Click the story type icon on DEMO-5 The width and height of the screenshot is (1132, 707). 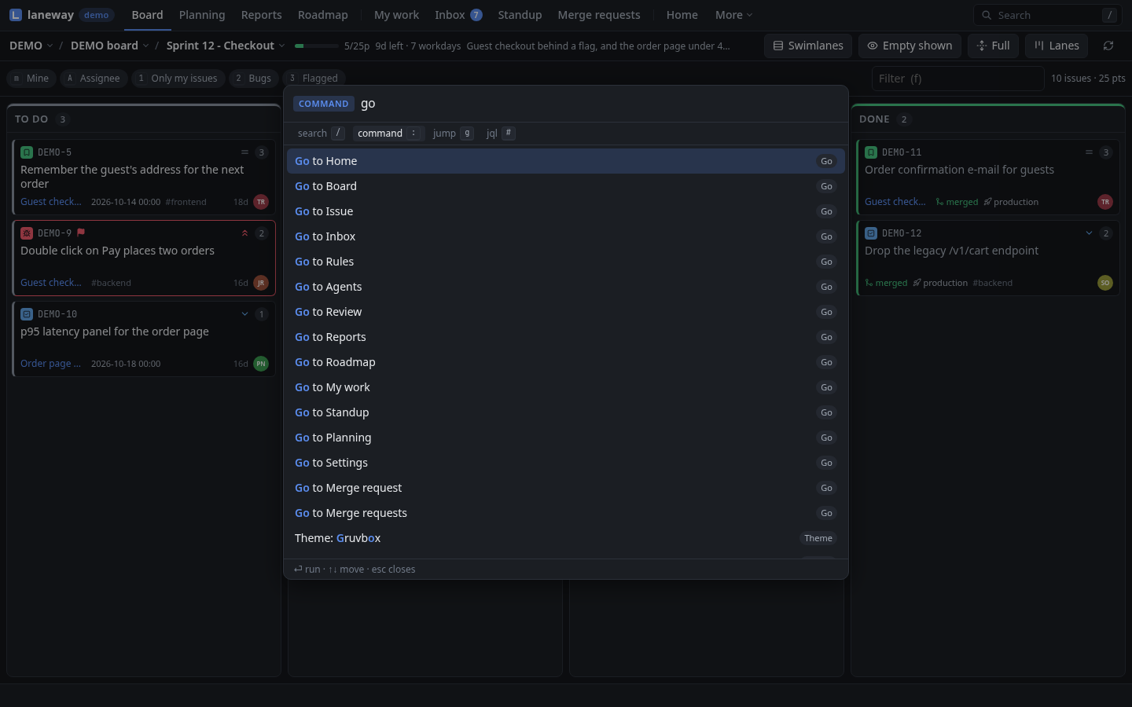pyautogui.click(x=27, y=152)
